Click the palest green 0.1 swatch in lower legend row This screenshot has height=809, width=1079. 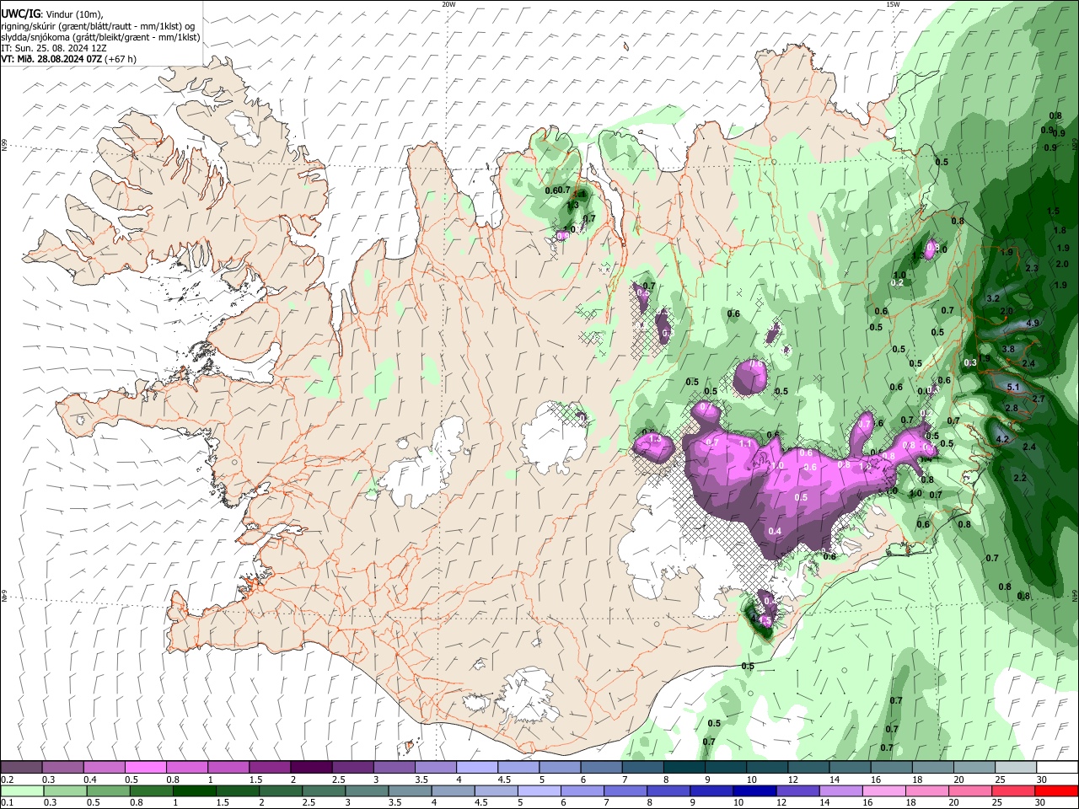(21, 790)
